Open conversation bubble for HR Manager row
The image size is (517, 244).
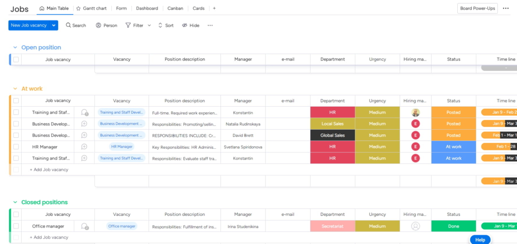84,147
